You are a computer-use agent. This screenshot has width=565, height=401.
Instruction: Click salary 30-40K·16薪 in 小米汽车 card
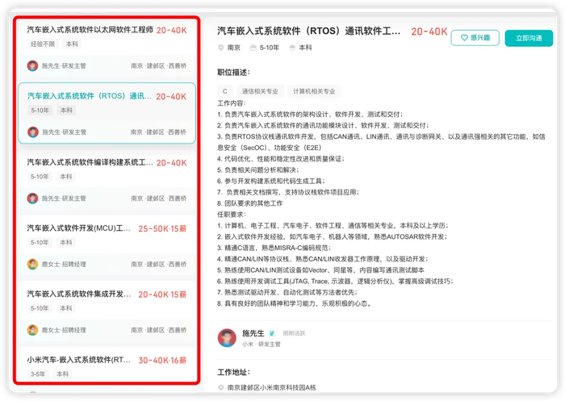[162, 361]
